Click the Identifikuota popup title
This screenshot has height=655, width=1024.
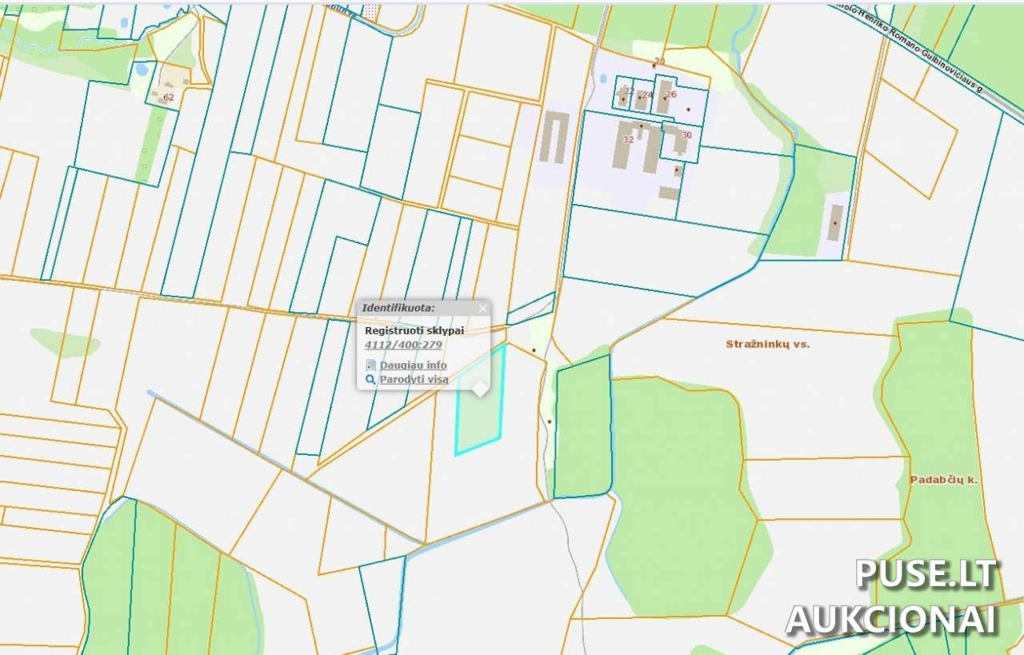tap(398, 307)
